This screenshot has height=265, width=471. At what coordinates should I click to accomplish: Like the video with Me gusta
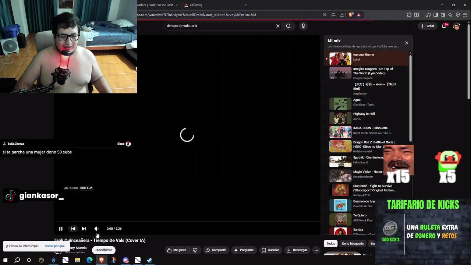(x=177, y=250)
